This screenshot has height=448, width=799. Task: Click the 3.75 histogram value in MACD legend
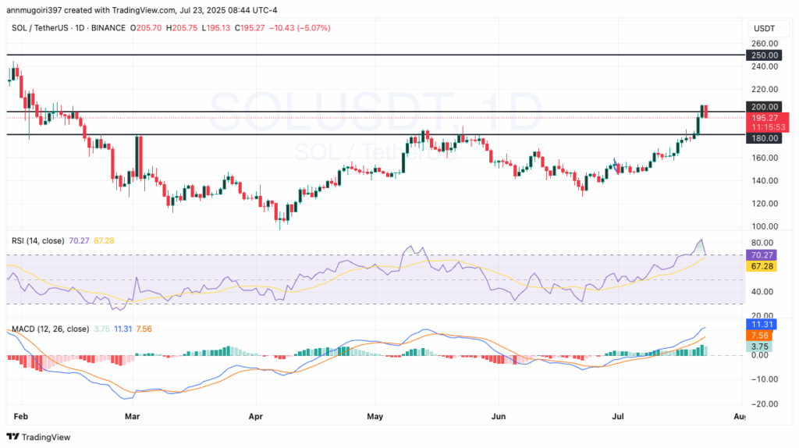101,329
